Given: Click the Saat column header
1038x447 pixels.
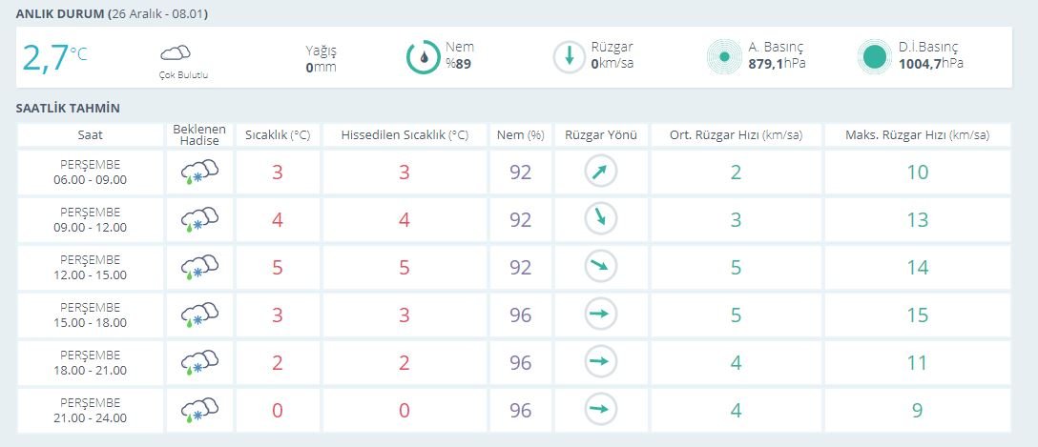Looking at the screenshot, I should [x=90, y=135].
